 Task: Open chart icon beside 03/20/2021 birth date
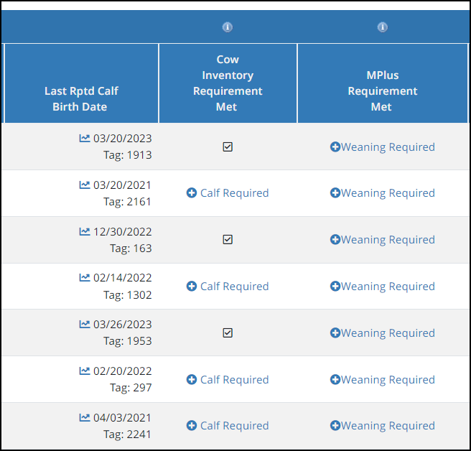tap(85, 185)
